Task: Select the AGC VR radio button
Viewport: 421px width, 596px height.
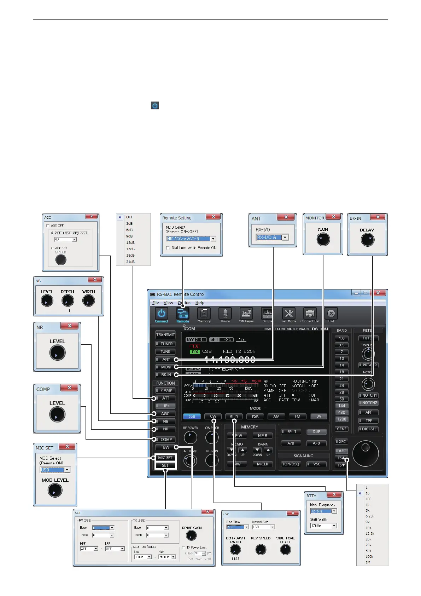Action: tap(52, 248)
